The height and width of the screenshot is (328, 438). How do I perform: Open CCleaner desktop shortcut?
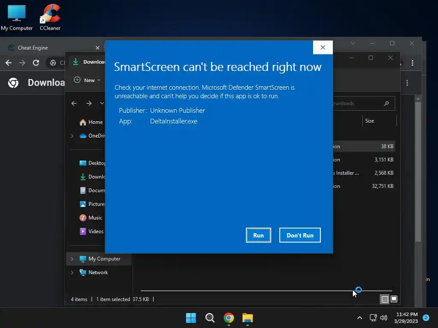point(50,17)
